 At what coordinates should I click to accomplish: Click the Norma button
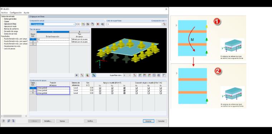(62, 121)
